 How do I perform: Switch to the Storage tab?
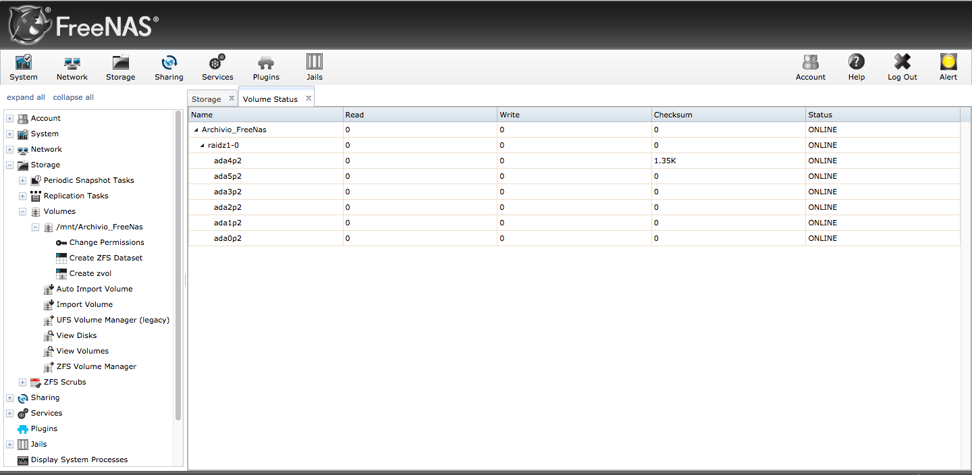coord(207,99)
